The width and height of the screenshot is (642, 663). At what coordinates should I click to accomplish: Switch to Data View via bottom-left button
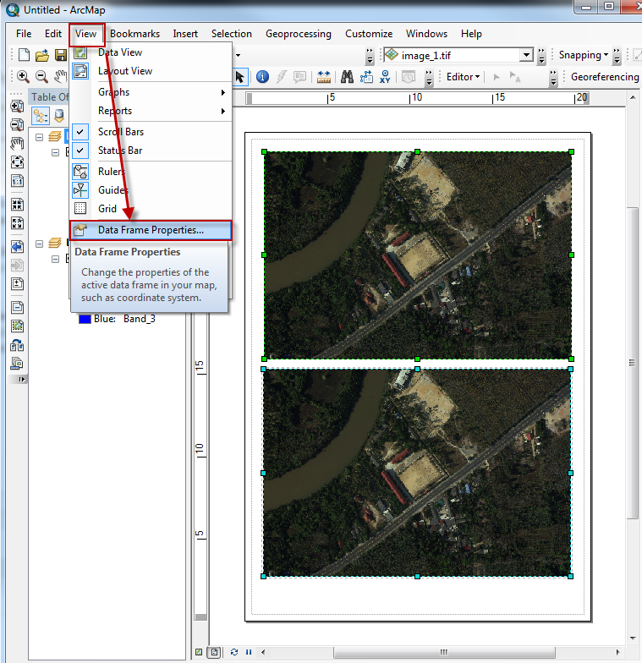[199, 652]
